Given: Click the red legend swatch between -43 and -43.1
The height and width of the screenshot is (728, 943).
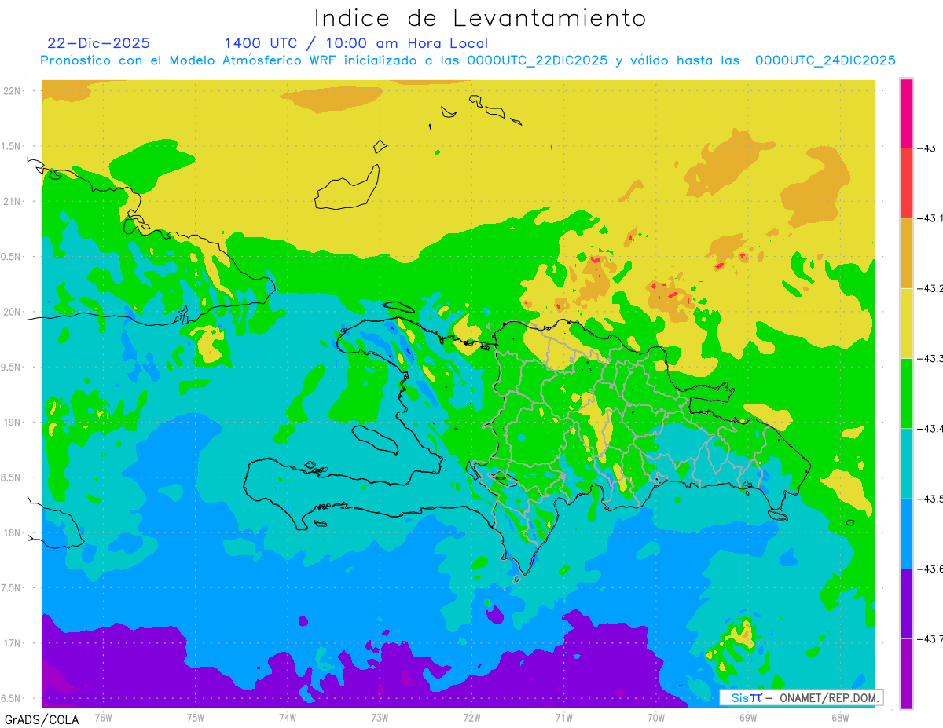Looking at the screenshot, I should tap(906, 182).
